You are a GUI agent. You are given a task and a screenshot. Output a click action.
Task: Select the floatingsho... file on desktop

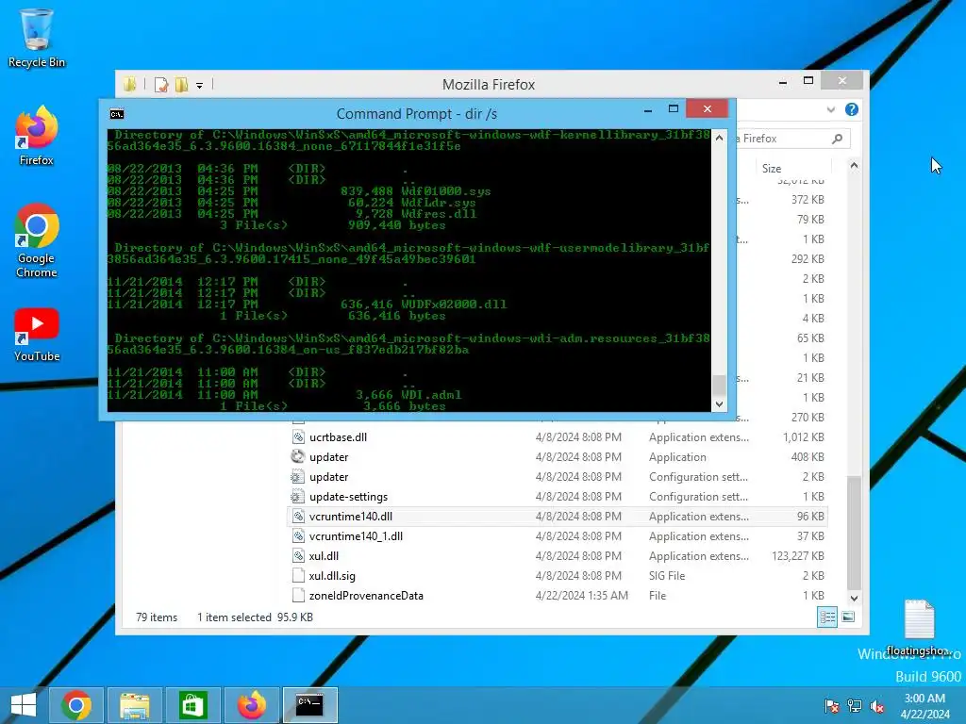(x=919, y=627)
